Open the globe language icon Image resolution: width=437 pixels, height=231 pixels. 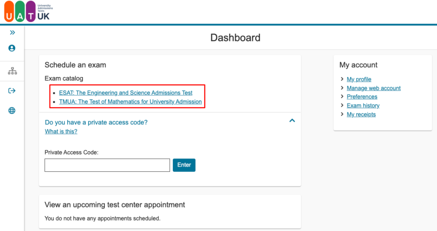point(12,111)
